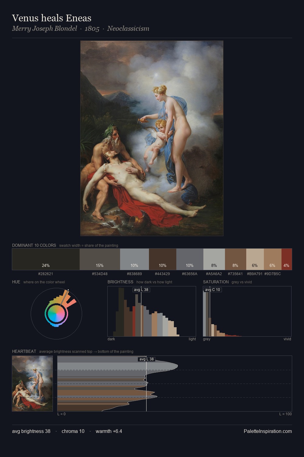Select the #534D48 swatch (15%)
The width and height of the screenshot is (304, 457).
coord(100,259)
